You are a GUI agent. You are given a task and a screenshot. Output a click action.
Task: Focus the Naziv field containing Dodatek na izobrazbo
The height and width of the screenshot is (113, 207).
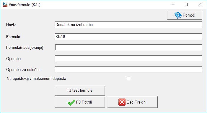pos(128,25)
